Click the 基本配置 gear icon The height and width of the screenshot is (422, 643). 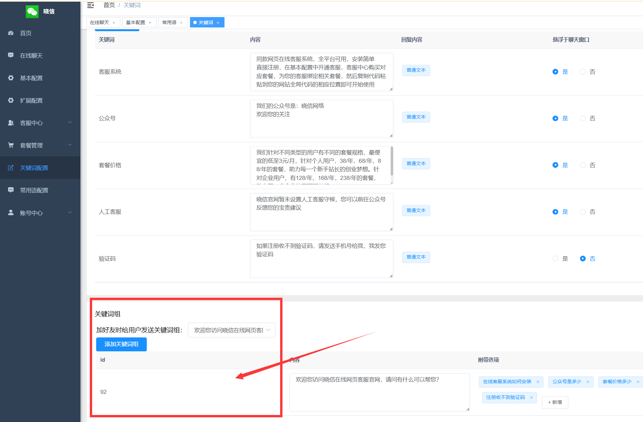[11, 78]
